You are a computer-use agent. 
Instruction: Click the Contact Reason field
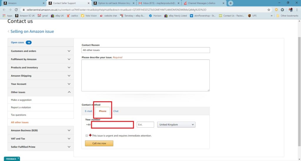[x=146, y=50]
